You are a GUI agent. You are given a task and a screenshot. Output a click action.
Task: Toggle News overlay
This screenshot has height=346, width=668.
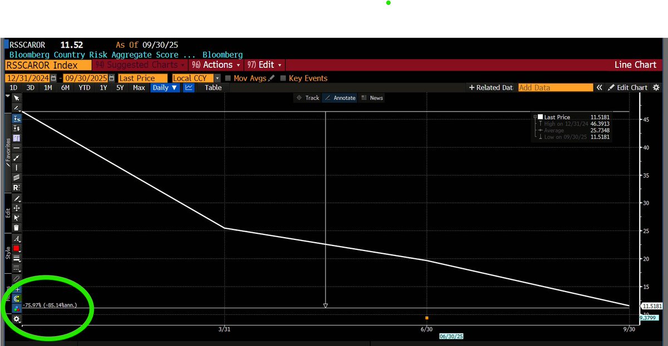(x=372, y=98)
